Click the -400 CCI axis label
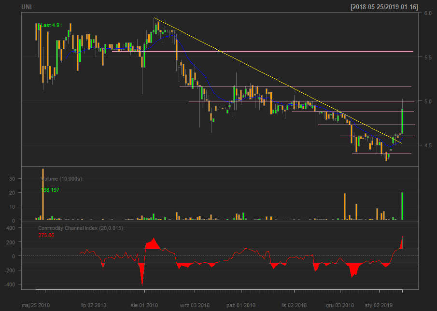 coord(10,285)
